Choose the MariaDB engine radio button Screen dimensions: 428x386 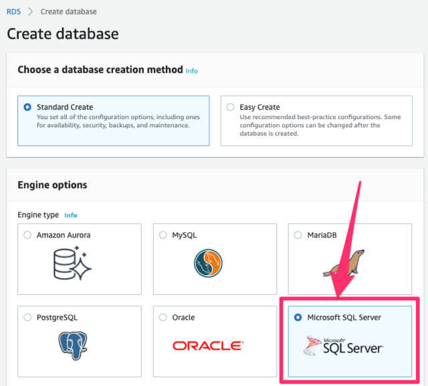point(298,235)
